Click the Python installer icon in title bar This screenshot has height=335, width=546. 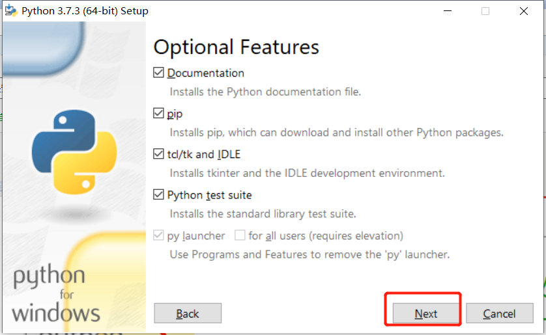(x=10, y=11)
